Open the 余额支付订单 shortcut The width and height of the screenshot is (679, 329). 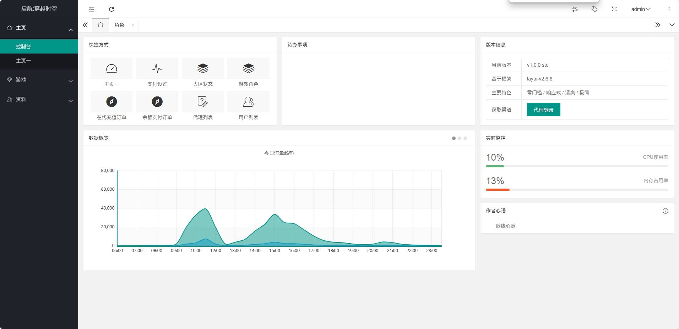157,106
